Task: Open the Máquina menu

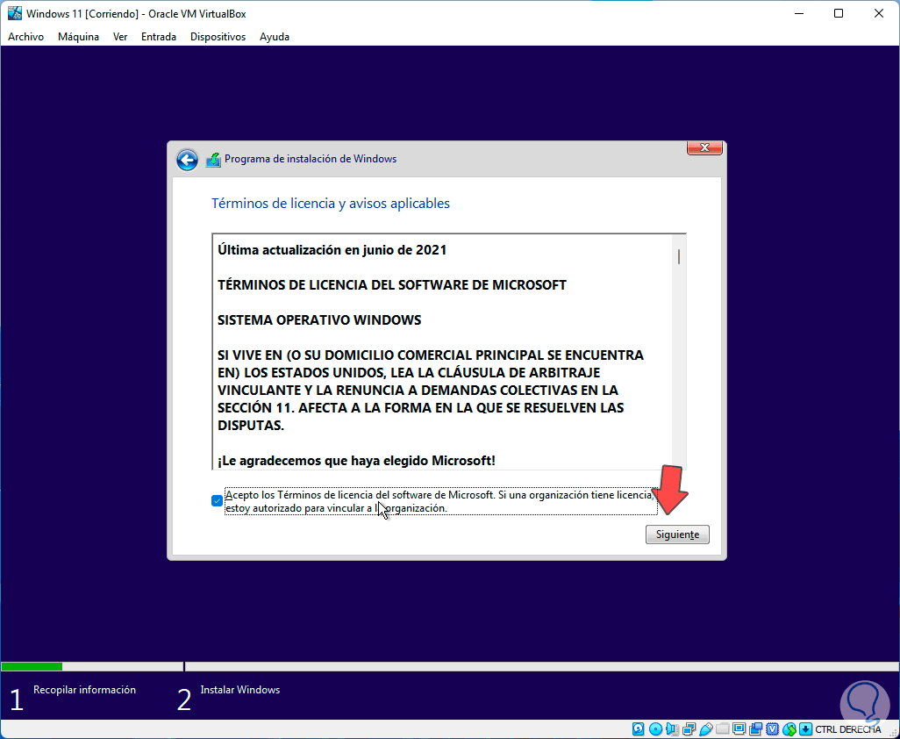Action: 78,37
